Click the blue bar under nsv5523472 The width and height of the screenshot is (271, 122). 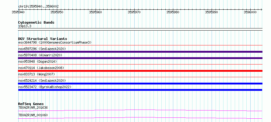[140, 90]
